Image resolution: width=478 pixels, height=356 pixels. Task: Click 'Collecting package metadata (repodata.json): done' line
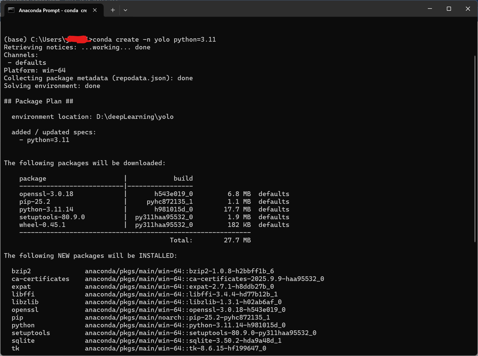pyautogui.click(x=98, y=78)
